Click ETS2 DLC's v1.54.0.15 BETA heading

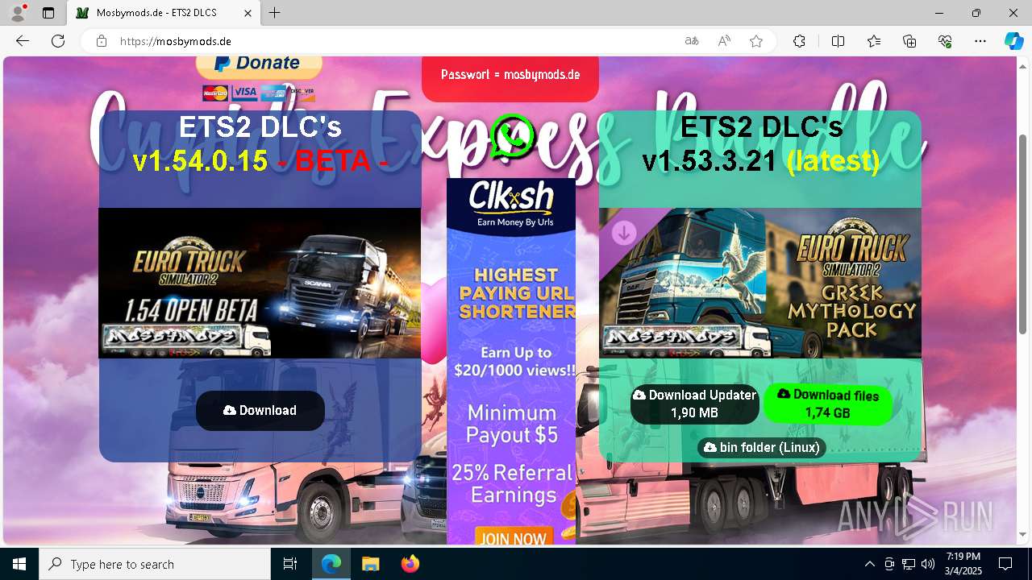(x=260, y=144)
